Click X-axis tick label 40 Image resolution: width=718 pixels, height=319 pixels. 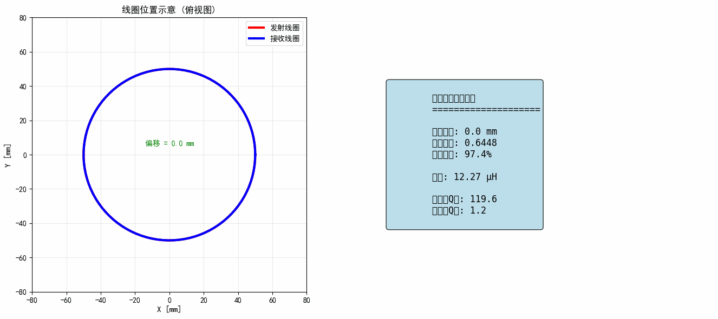pyautogui.click(x=238, y=300)
